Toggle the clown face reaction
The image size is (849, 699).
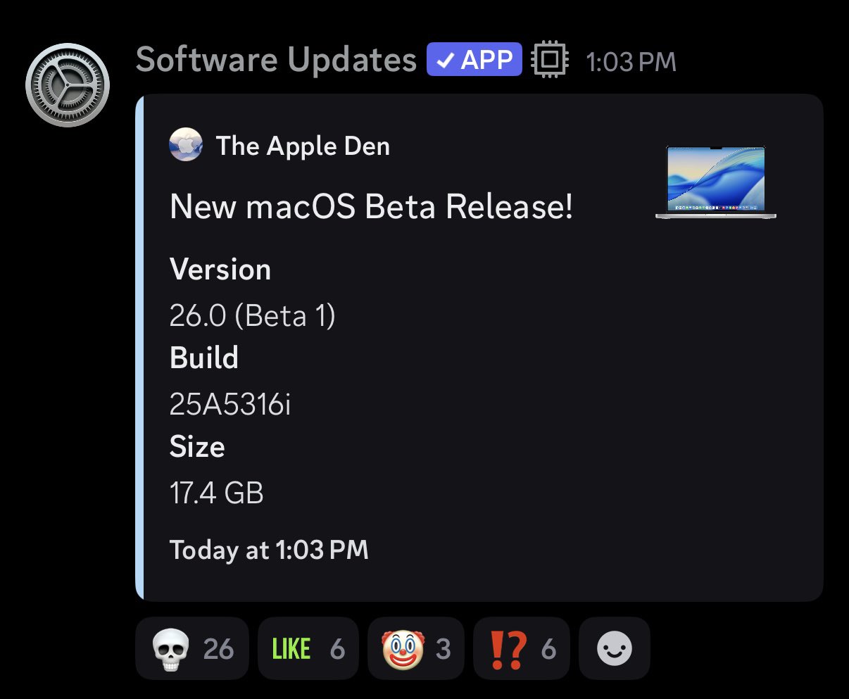point(416,648)
